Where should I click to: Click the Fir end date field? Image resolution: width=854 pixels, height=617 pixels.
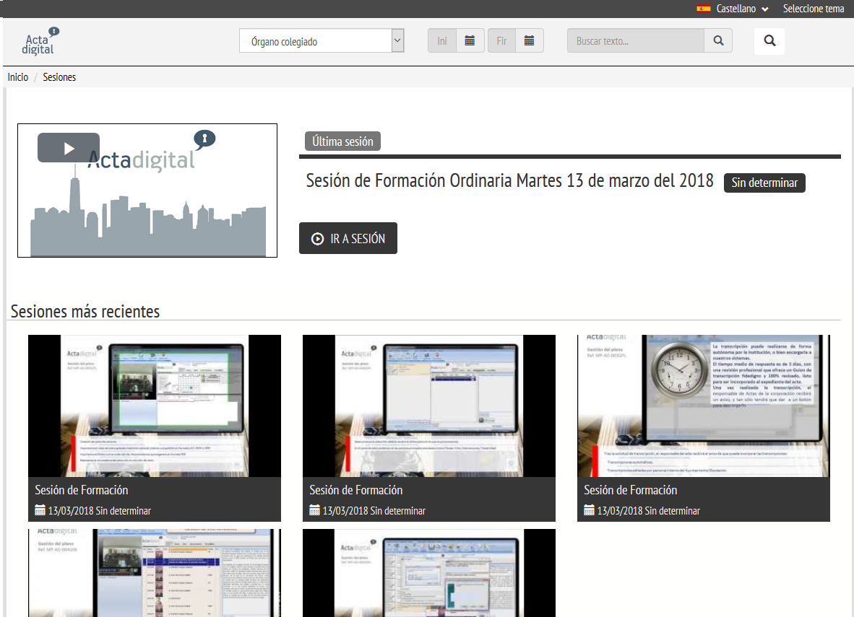coord(501,41)
